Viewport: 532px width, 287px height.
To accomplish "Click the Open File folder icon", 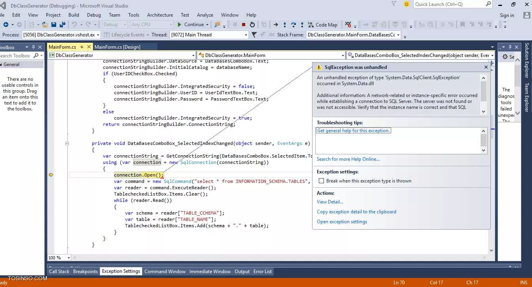I will coord(45,25).
